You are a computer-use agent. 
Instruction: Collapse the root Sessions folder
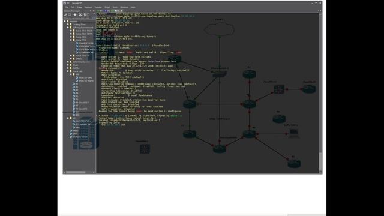pos(65,22)
